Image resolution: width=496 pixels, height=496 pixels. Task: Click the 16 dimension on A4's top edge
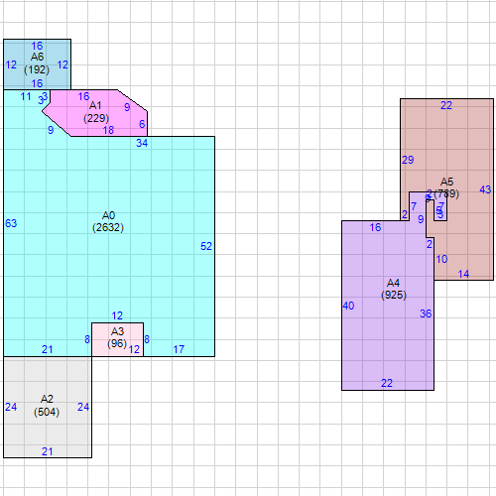pyautogui.click(x=375, y=227)
